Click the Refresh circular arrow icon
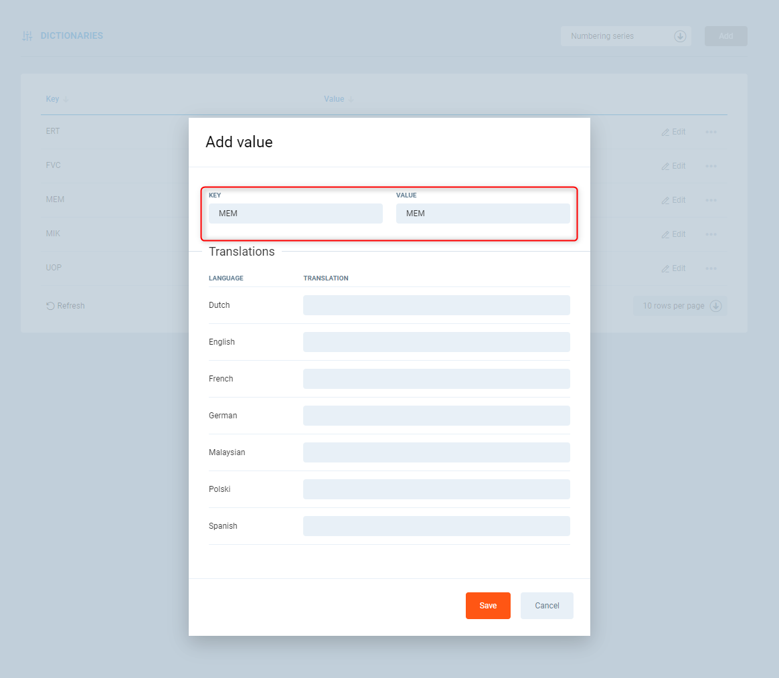 click(x=50, y=306)
